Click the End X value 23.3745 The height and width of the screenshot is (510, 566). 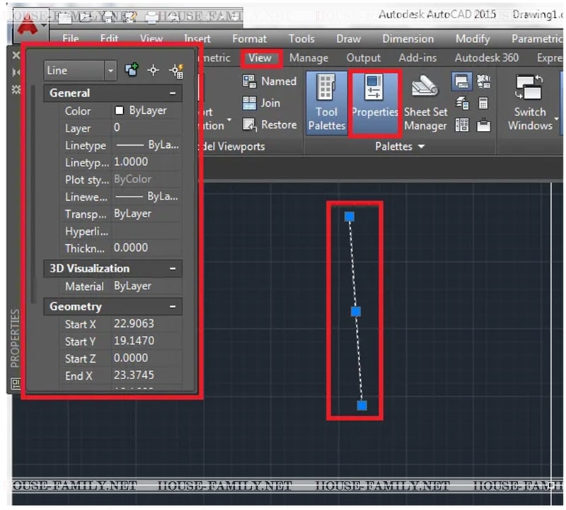tap(147, 376)
